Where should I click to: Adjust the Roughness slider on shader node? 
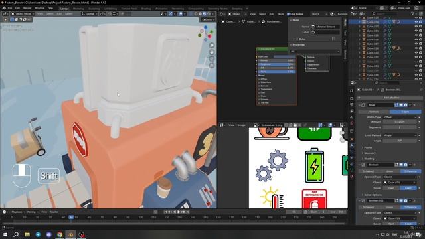coord(276,64)
